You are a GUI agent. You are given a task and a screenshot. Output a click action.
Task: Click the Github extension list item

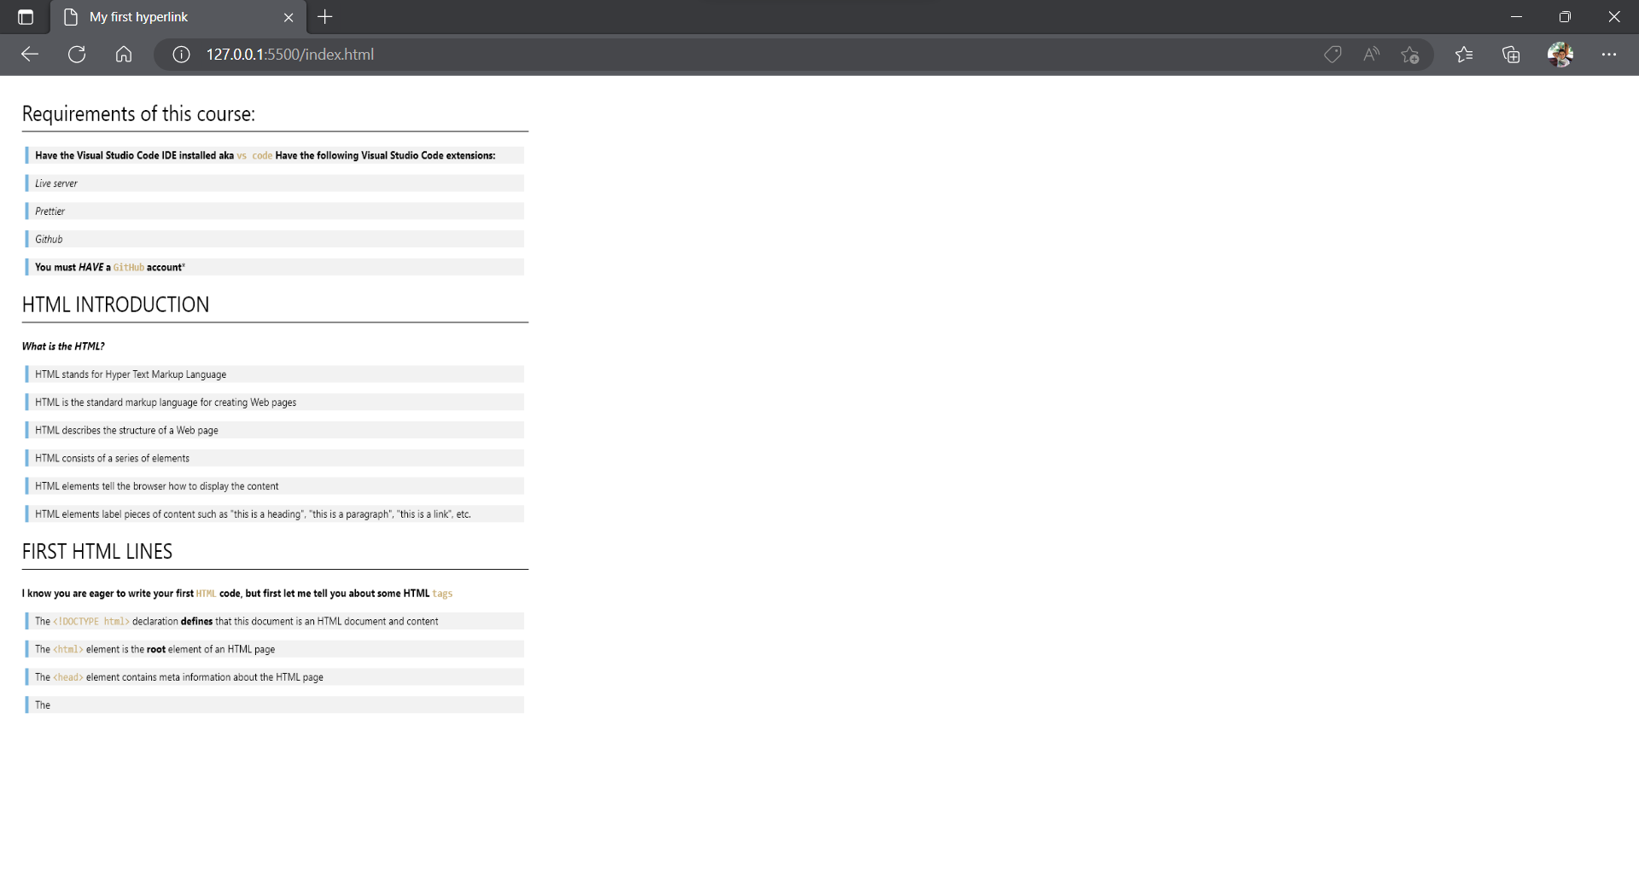274,240
